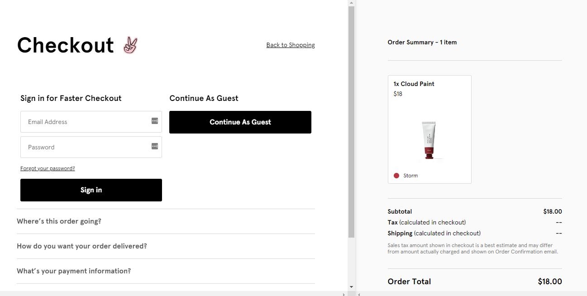Focus the Email Address input field
Screen dimensions: 587x296
pyautogui.click(x=86, y=122)
